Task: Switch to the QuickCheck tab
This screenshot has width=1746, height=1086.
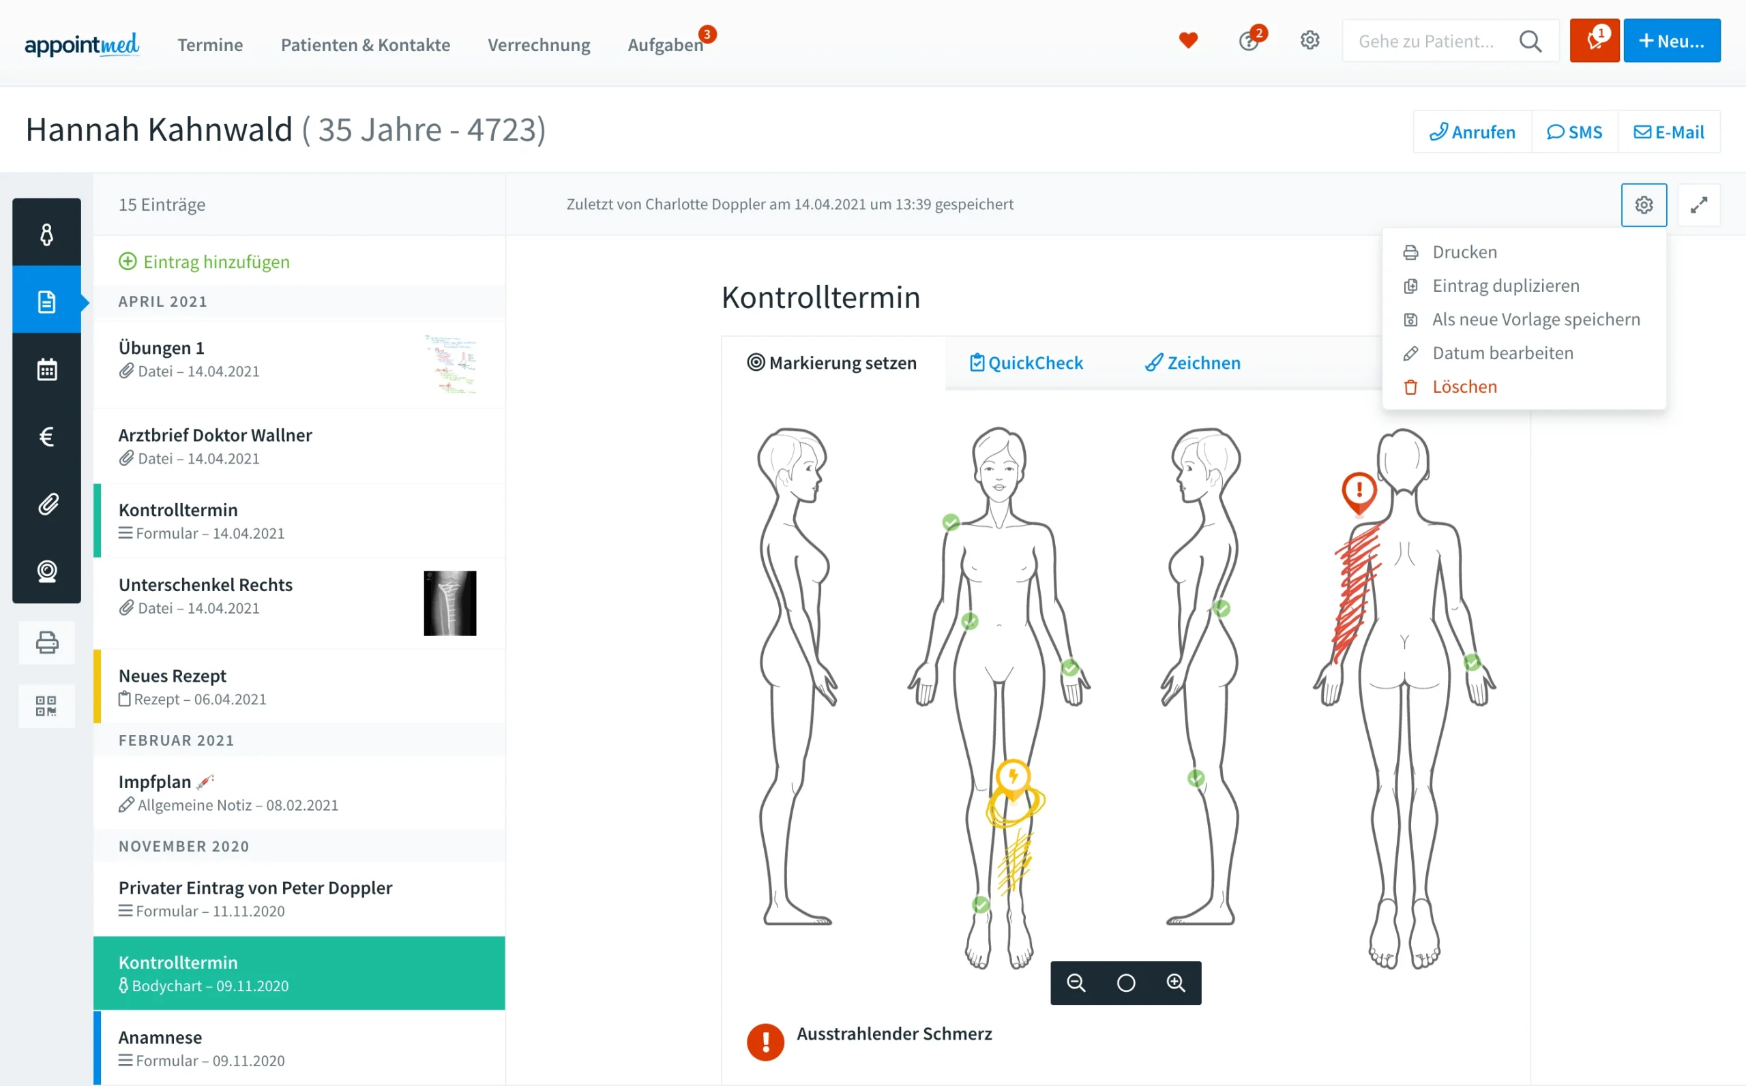Action: (1026, 363)
